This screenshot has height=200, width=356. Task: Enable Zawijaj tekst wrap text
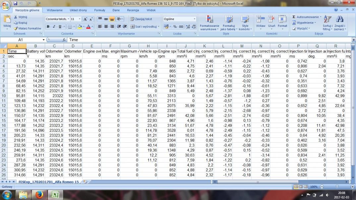pos(141,19)
